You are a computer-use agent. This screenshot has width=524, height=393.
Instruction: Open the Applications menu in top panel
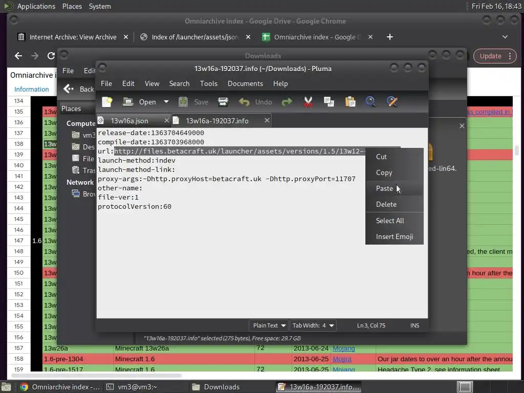tap(36, 6)
